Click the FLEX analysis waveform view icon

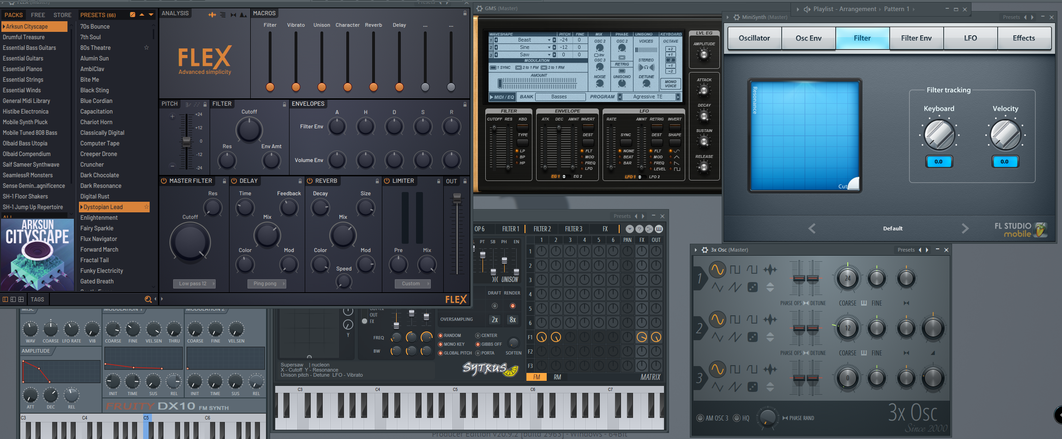(212, 15)
